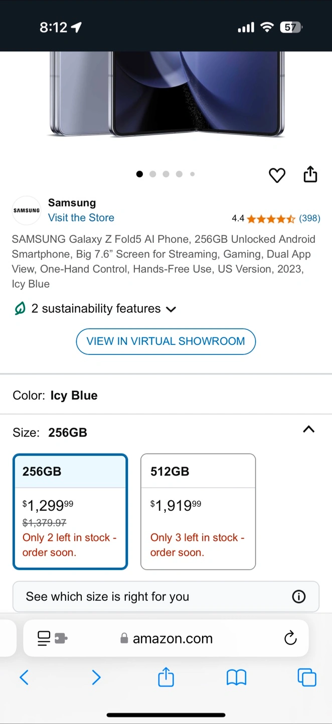Click View in Virtual Showroom button
The image size is (332, 724).
166,341
